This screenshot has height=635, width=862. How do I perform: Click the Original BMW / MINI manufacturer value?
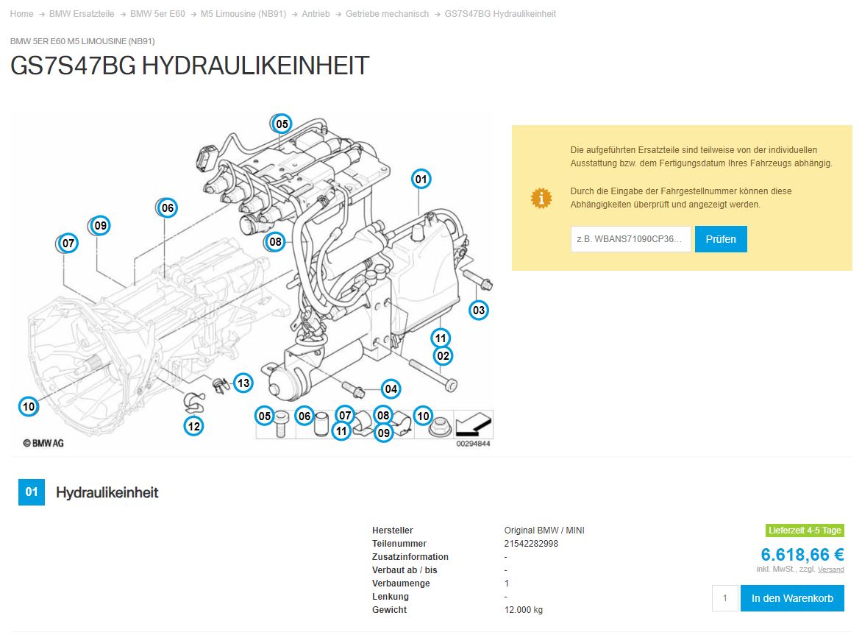pos(544,531)
